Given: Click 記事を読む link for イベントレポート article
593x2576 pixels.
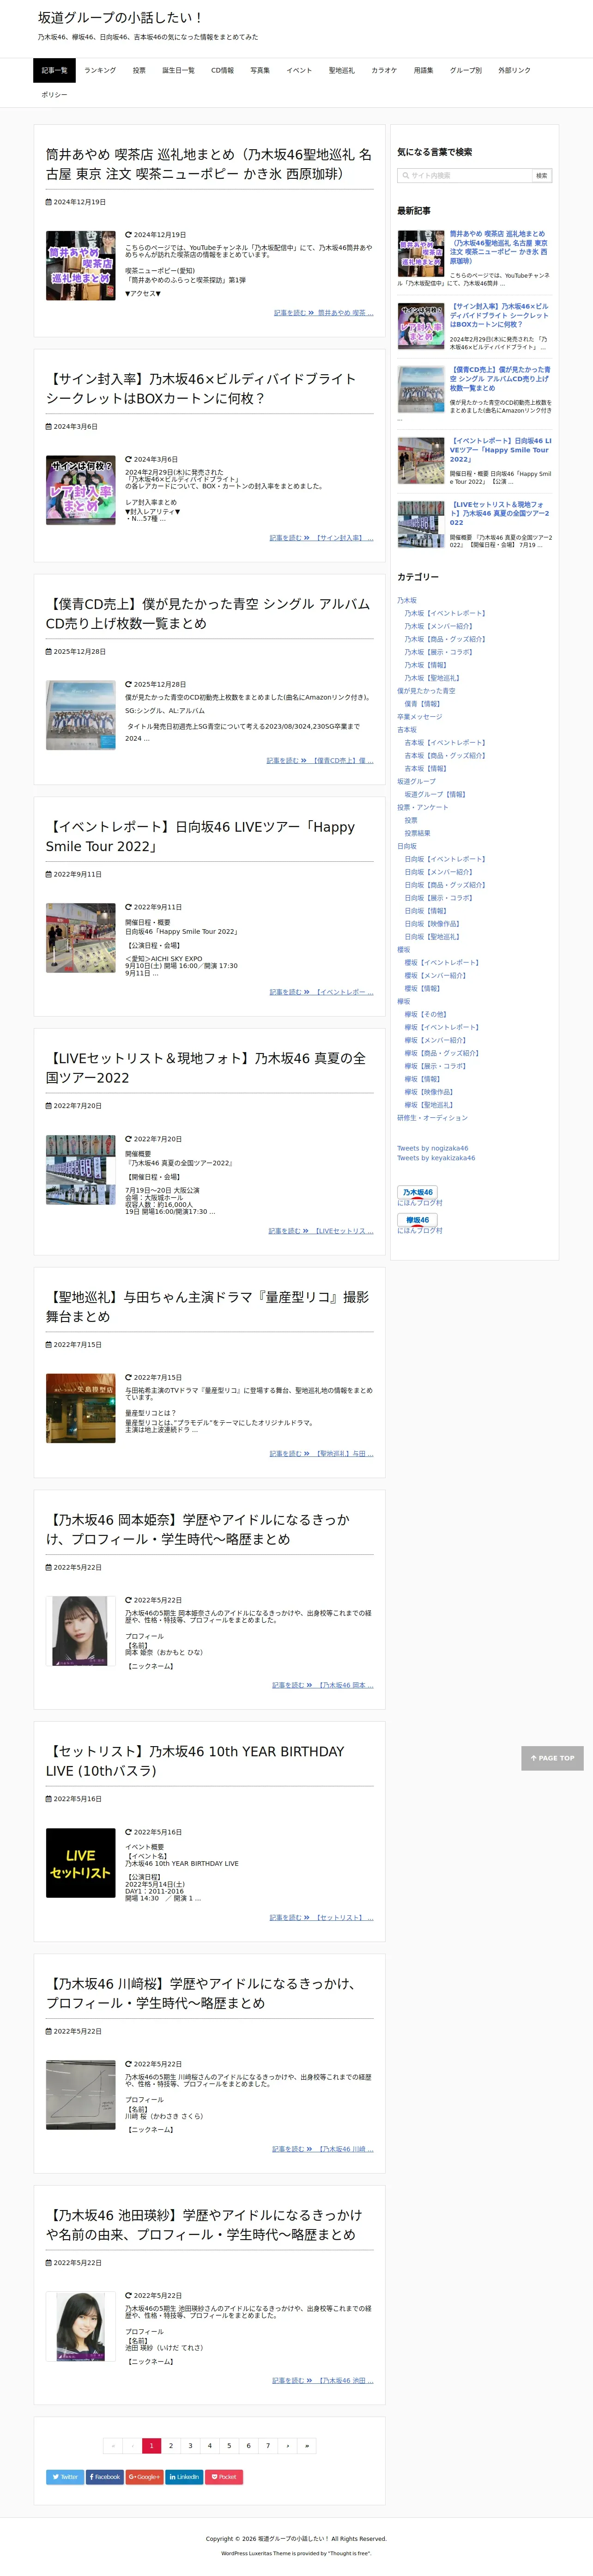Looking at the screenshot, I should 321,992.
